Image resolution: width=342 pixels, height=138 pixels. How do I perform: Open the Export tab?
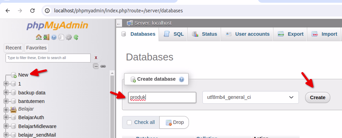(x=290, y=34)
